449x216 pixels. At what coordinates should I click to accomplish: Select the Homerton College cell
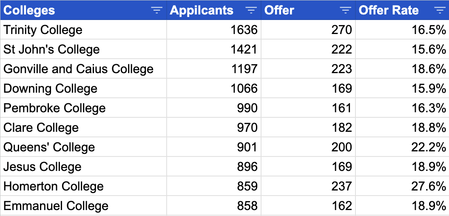(x=54, y=186)
